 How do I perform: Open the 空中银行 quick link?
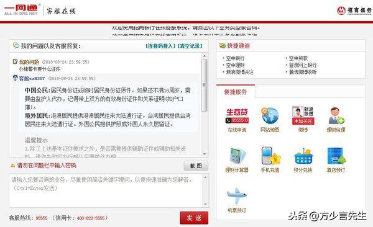pos(235,58)
